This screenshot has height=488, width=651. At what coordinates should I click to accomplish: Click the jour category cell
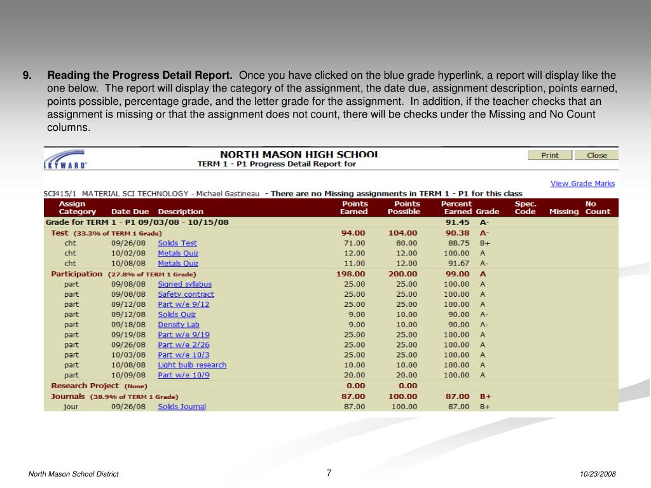click(x=71, y=407)
